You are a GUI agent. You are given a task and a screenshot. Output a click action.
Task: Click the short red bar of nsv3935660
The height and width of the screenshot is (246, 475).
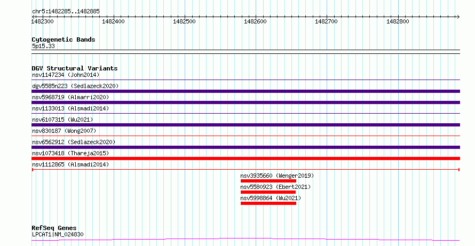(x=268, y=181)
